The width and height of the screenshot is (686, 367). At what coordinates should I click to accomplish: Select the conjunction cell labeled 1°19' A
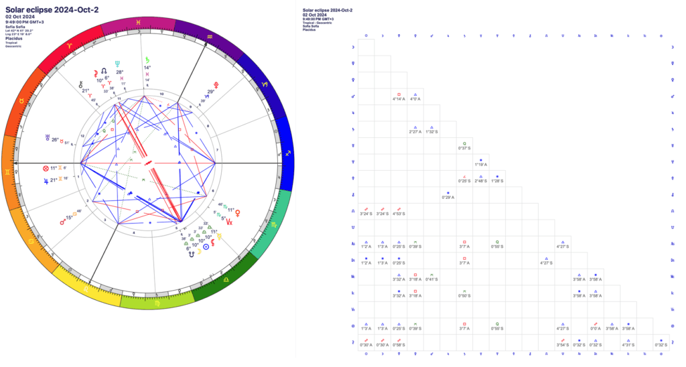(480, 161)
